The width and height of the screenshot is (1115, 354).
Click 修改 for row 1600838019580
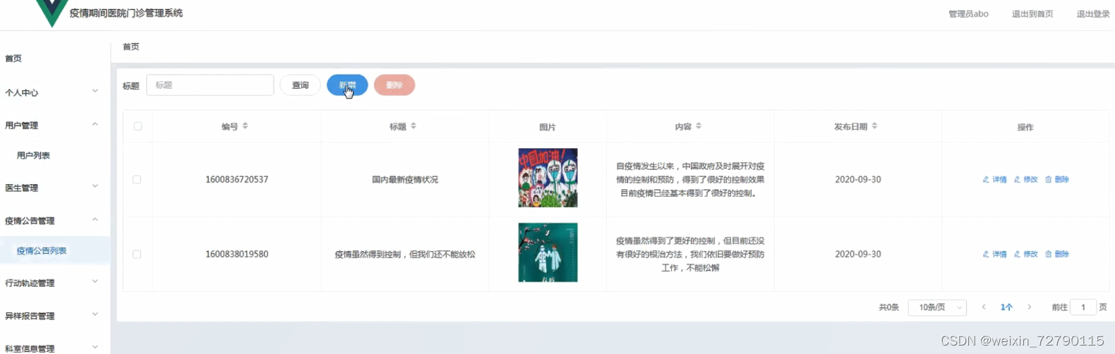1026,255
